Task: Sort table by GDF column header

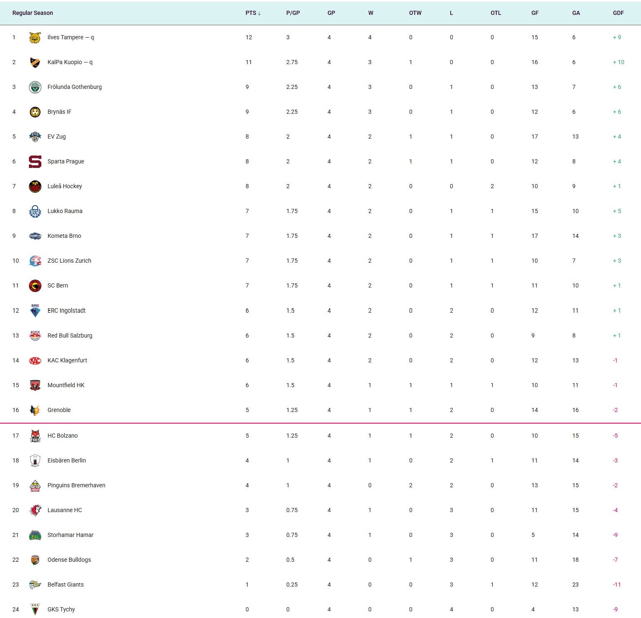Action: point(618,13)
